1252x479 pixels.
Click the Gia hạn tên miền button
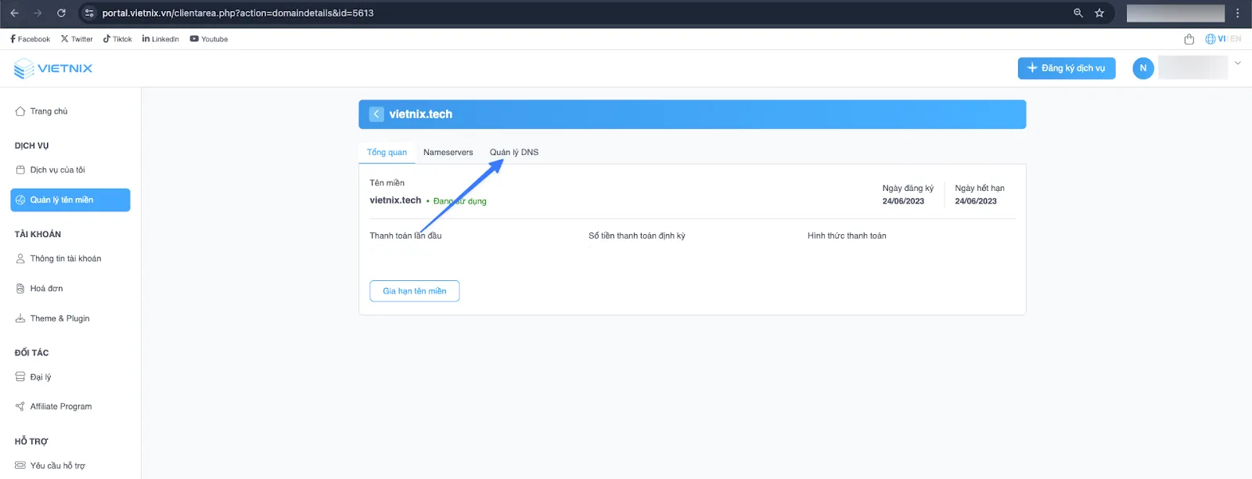click(414, 291)
